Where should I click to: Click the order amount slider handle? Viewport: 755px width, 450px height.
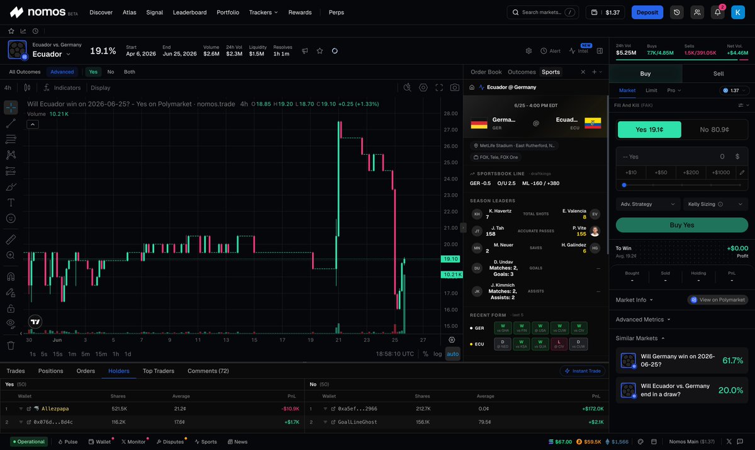click(624, 185)
